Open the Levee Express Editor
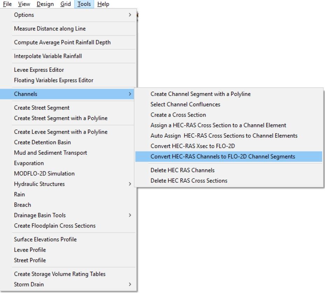The image size is (325, 293). [39, 70]
